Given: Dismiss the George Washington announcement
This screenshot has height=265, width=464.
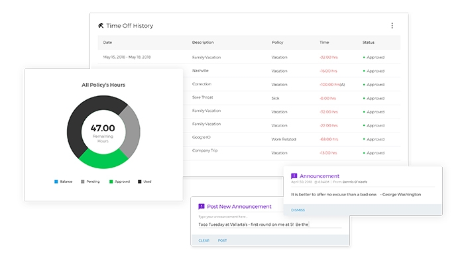Looking at the screenshot, I should (x=298, y=209).
